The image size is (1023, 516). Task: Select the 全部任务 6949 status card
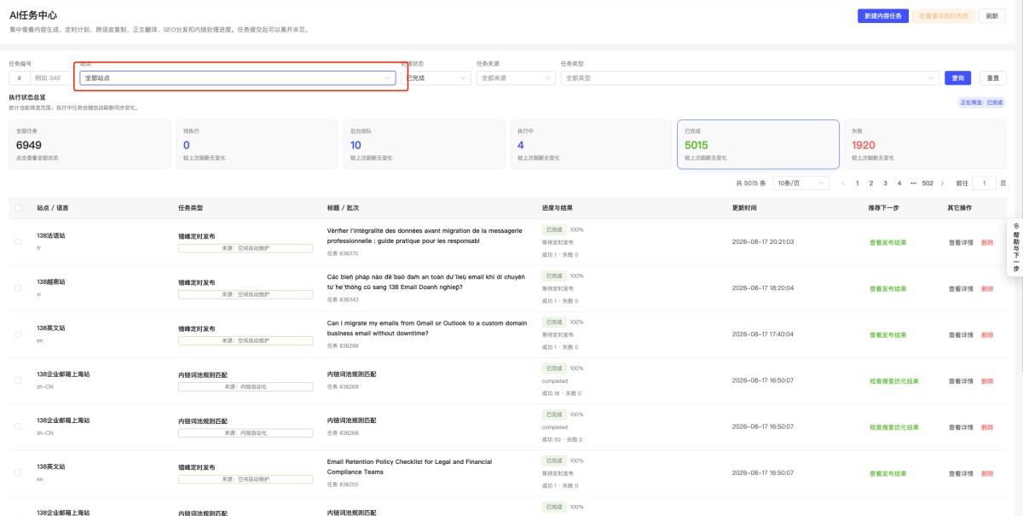point(90,144)
